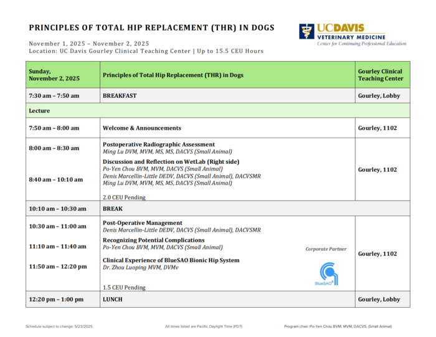Click time '10:30 am – 11:00 am'
The image size is (436, 337).
click(x=57, y=226)
